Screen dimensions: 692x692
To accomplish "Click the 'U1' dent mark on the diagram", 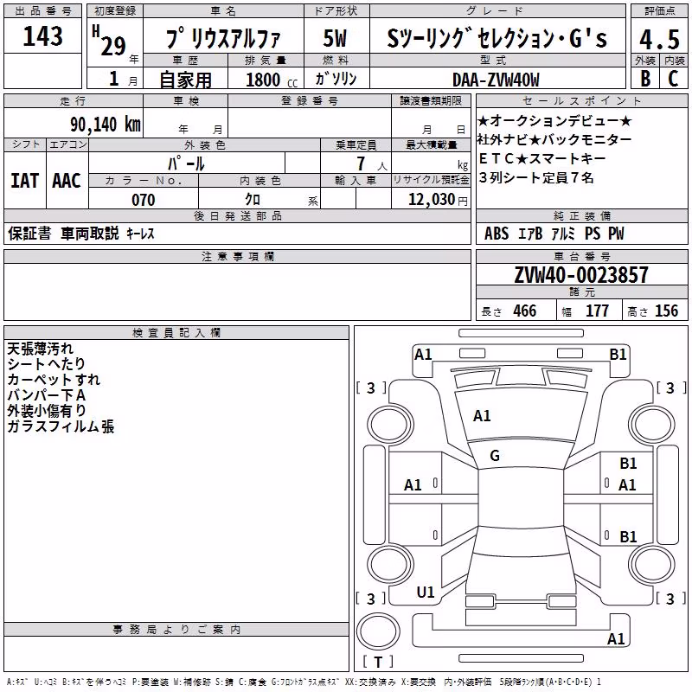I will (426, 593).
